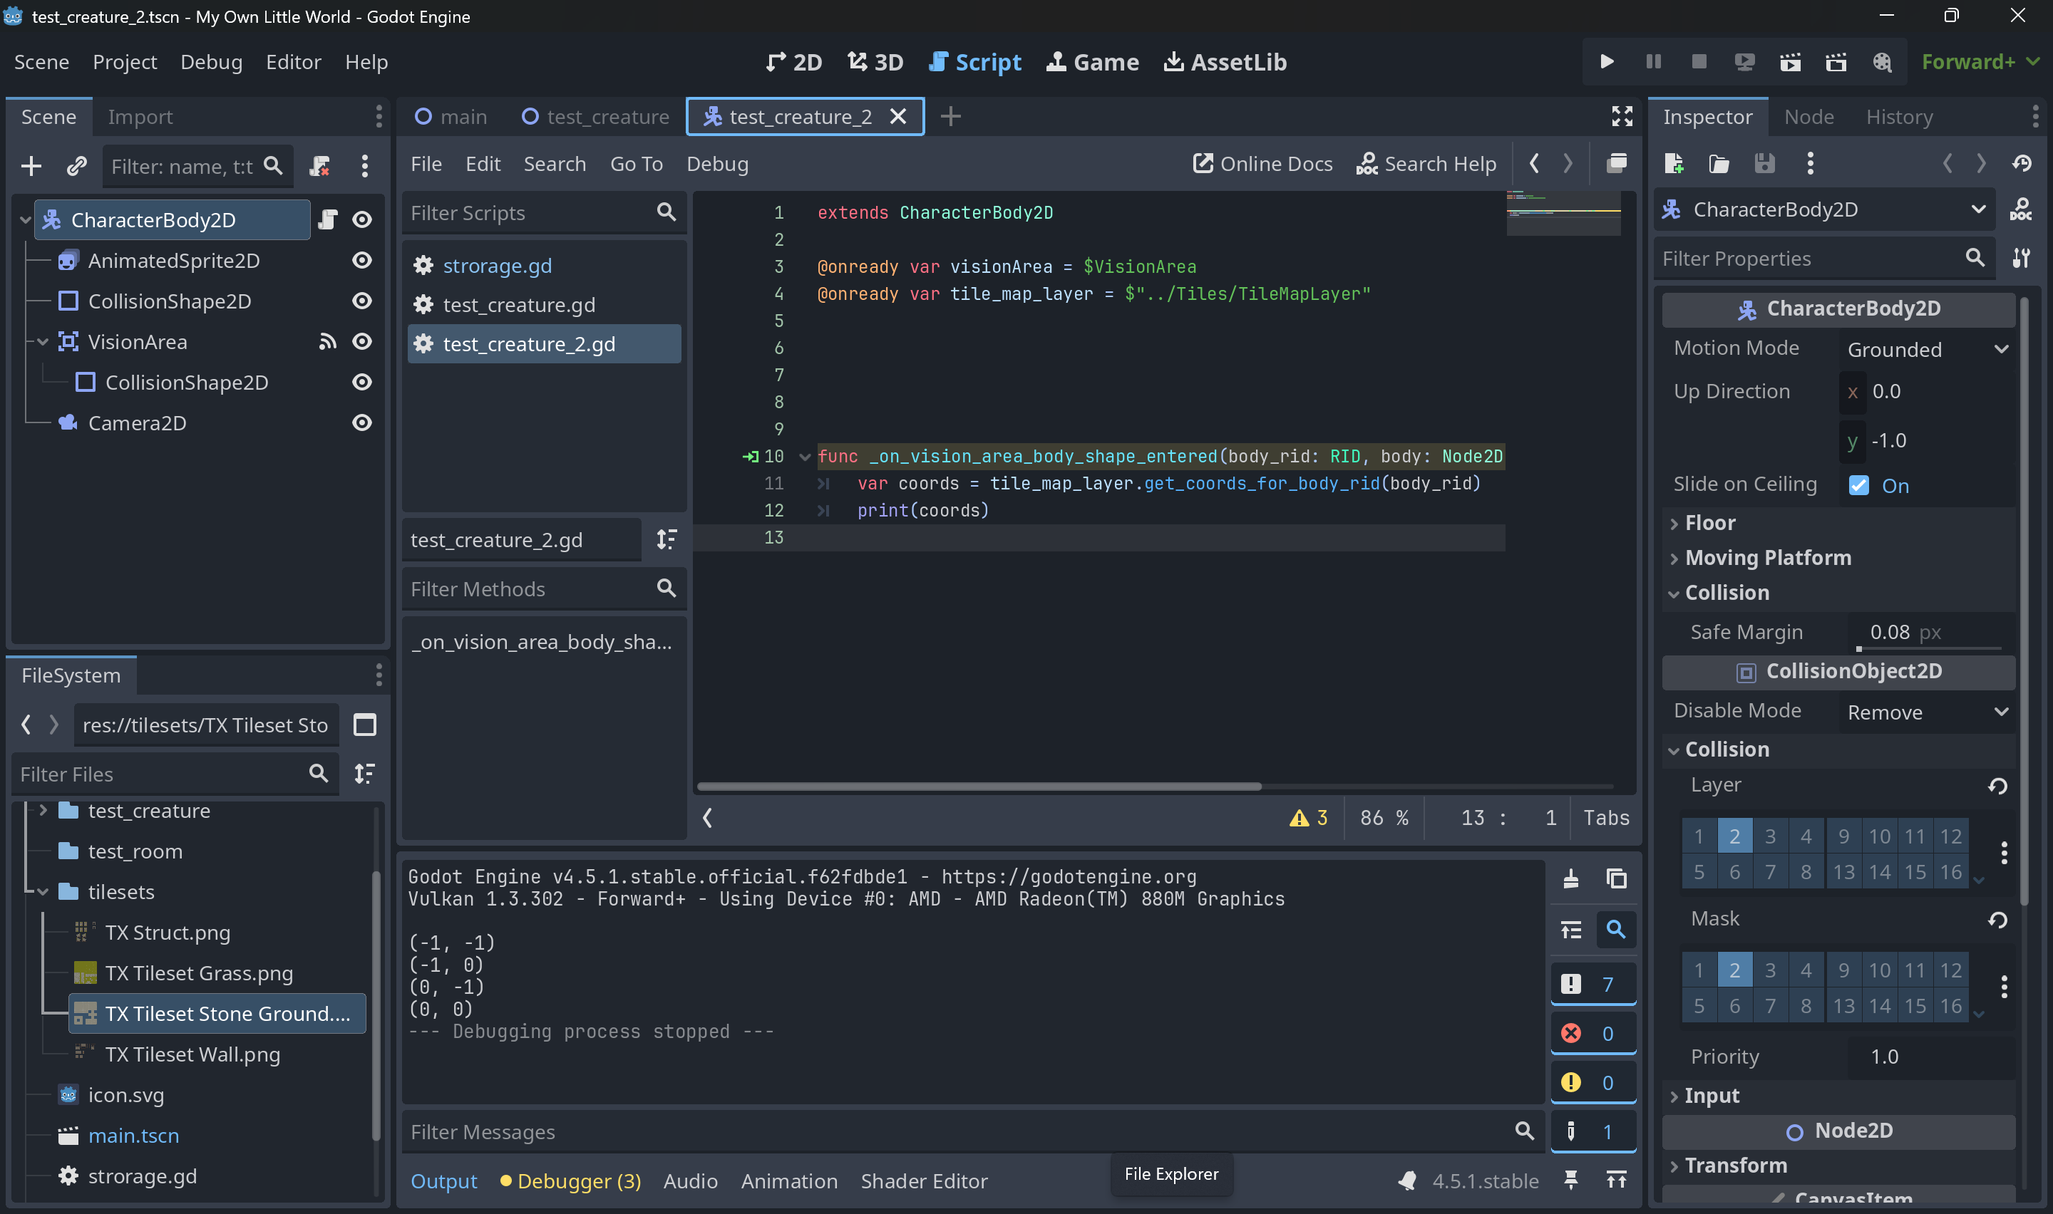Toggle Slide on Ceiling checkbox
2053x1214 pixels.
tap(1858, 485)
